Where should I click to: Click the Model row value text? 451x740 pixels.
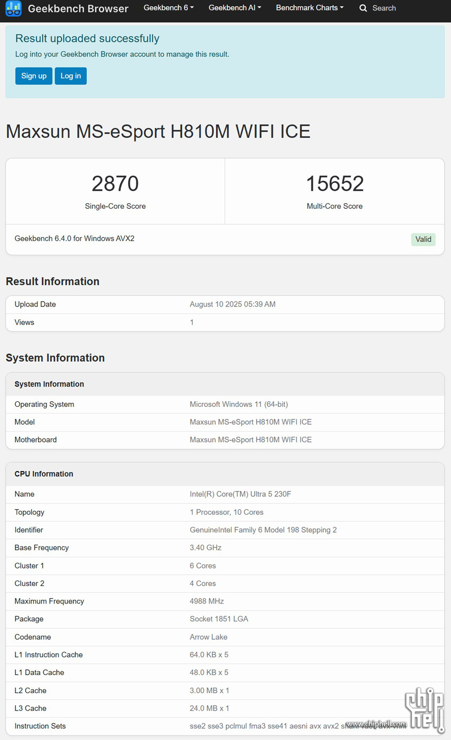tap(251, 422)
